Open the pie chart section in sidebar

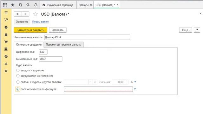tap(6, 27)
